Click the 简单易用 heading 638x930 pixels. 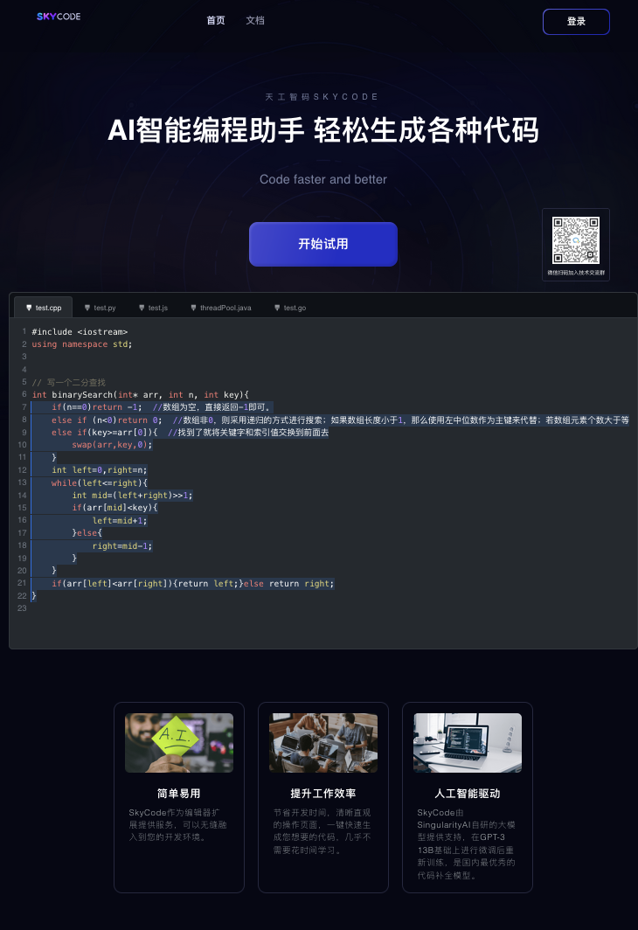[x=179, y=793]
